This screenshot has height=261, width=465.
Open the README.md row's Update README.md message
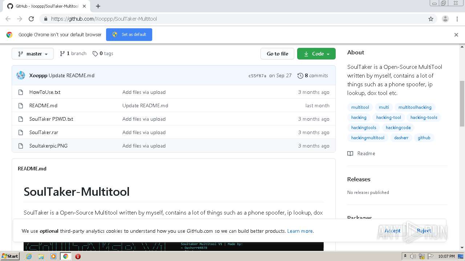click(145, 105)
